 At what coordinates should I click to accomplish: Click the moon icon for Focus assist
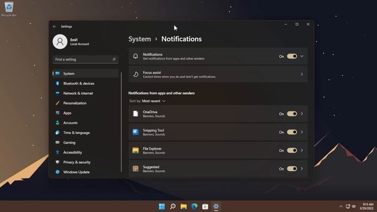coord(135,74)
